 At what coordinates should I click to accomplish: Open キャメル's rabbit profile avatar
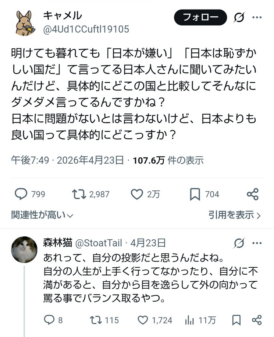tap(26, 23)
